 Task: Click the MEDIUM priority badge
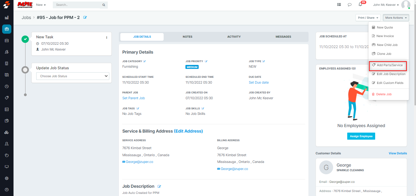pyautogui.click(x=192, y=67)
